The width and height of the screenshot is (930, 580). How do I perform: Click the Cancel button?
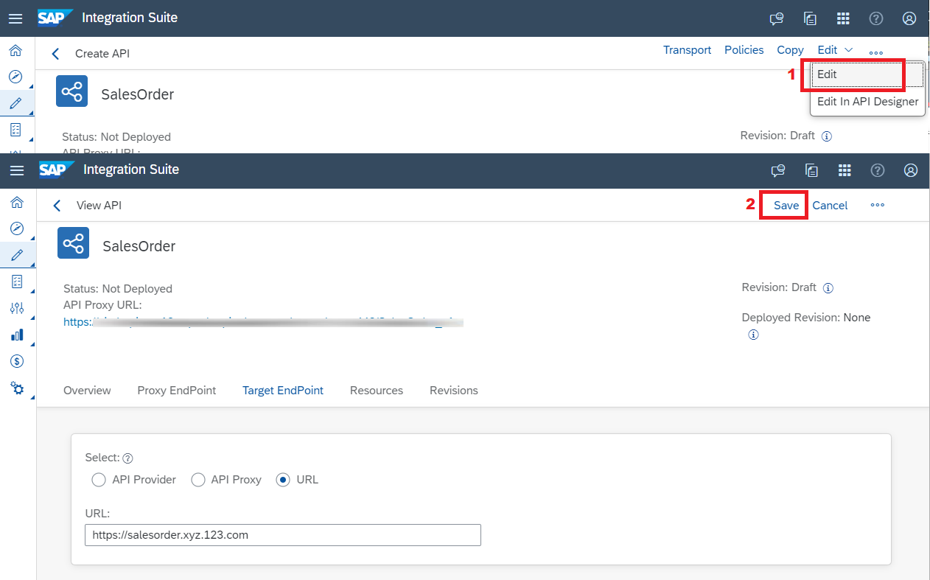tap(831, 206)
